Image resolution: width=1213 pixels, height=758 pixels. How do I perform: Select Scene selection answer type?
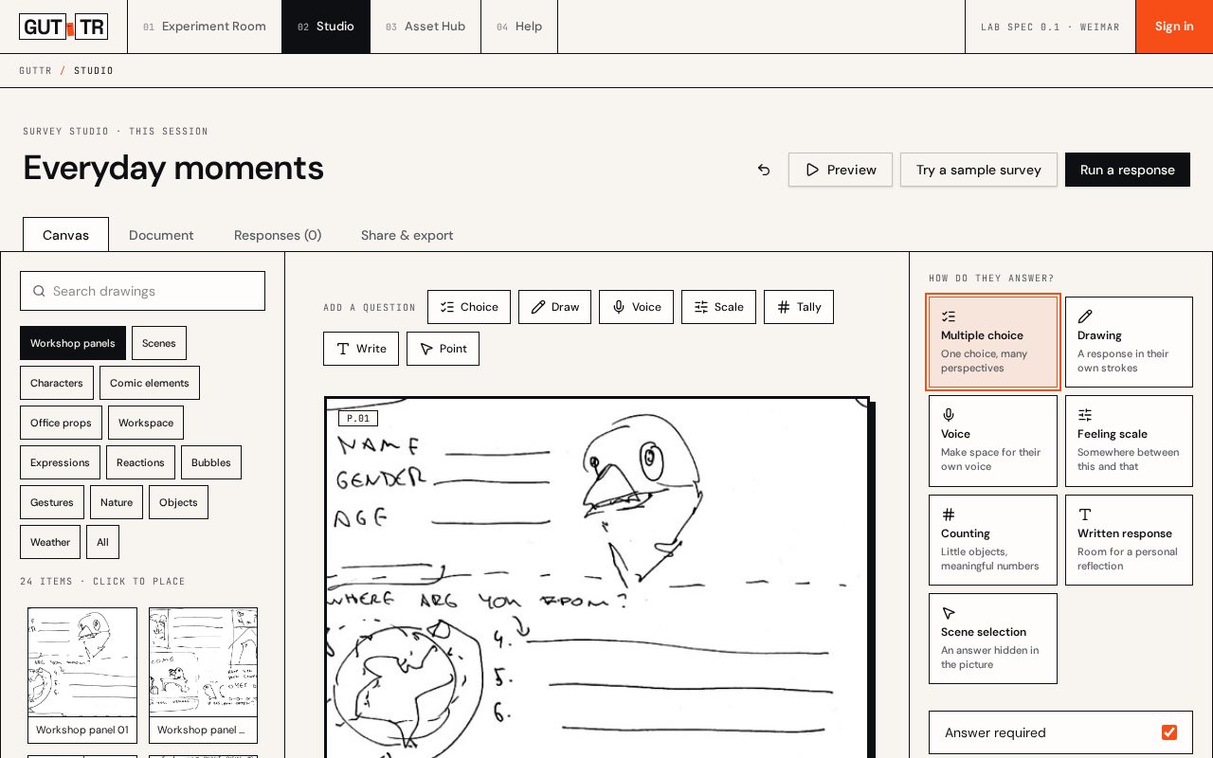click(x=993, y=639)
